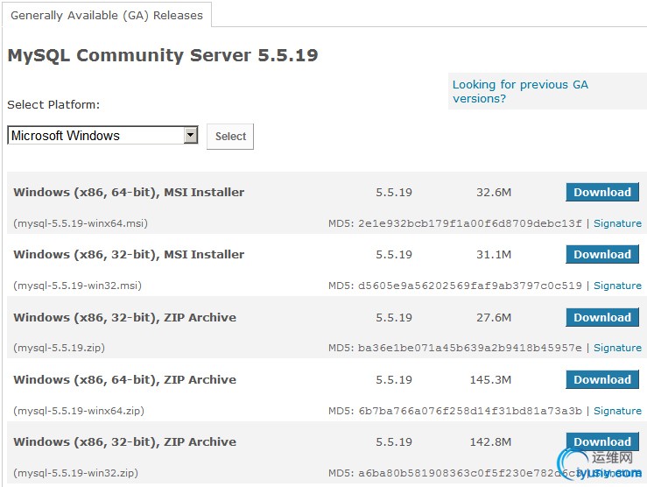The width and height of the screenshot is (647, 487).
Task: Open Signature link for mysql-5.5.19-winx64.msi
Action: (x=617, y=223)
